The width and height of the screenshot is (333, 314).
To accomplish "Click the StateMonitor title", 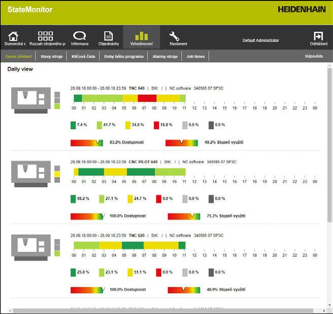I will click(30, 10).
